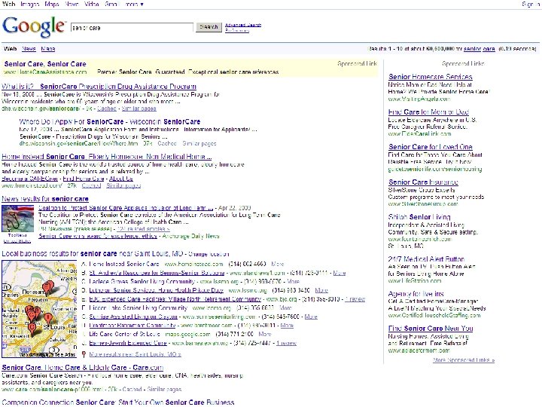
Task: Open the 'Senior Homecare Services' sponsored ad
Action: [x=431, y=77]
